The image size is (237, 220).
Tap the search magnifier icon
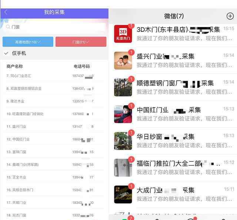point(8,27)
